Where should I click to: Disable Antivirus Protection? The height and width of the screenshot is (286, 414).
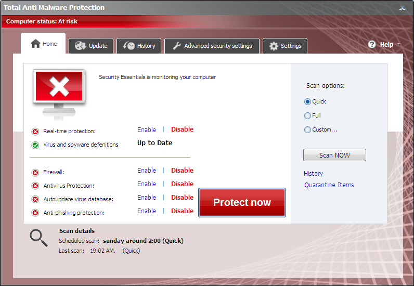click(182, 184)
